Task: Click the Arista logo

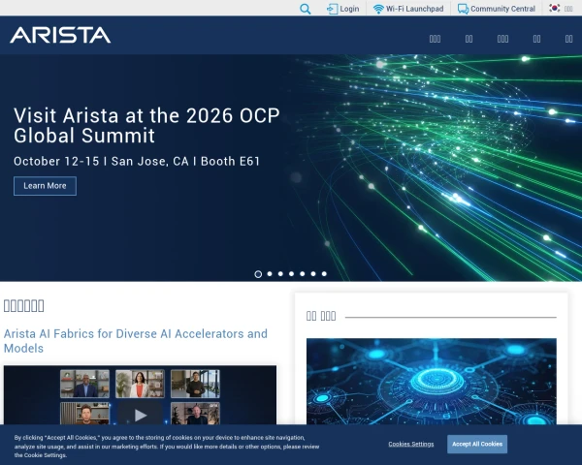Action: click(60, 35)
